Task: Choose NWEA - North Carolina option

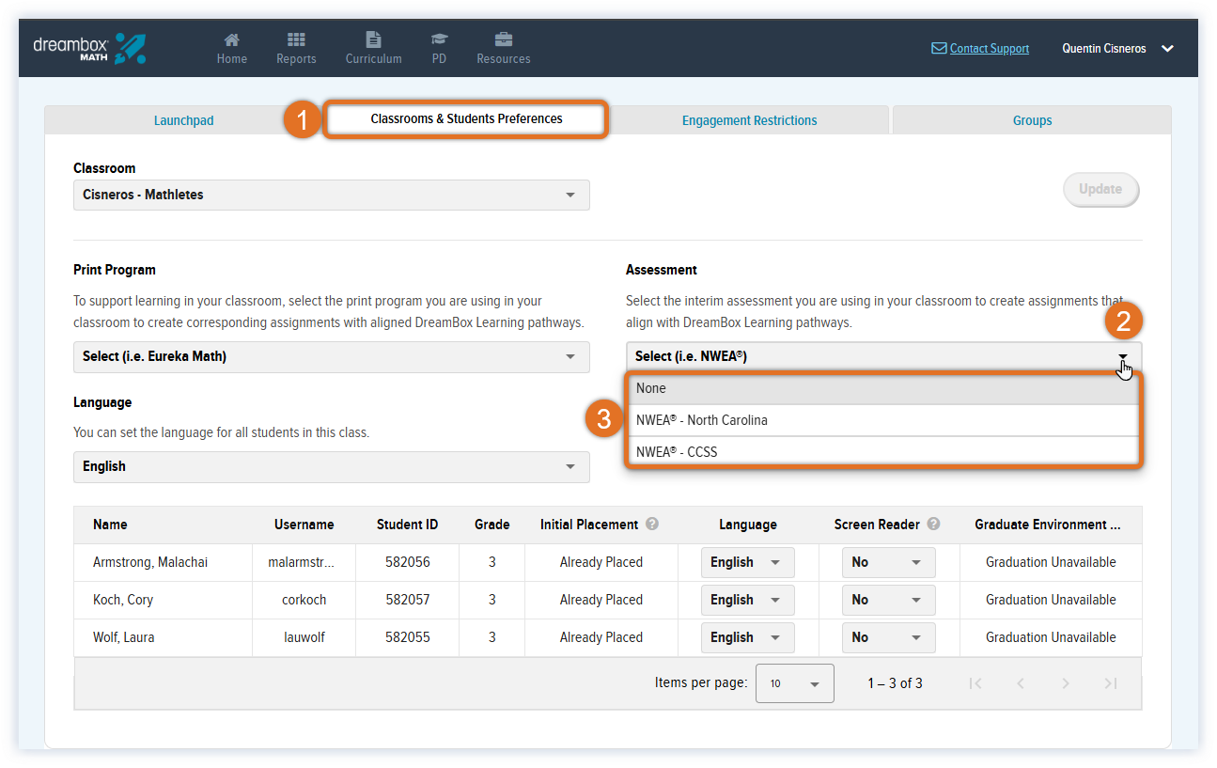Action: (882, 420)
